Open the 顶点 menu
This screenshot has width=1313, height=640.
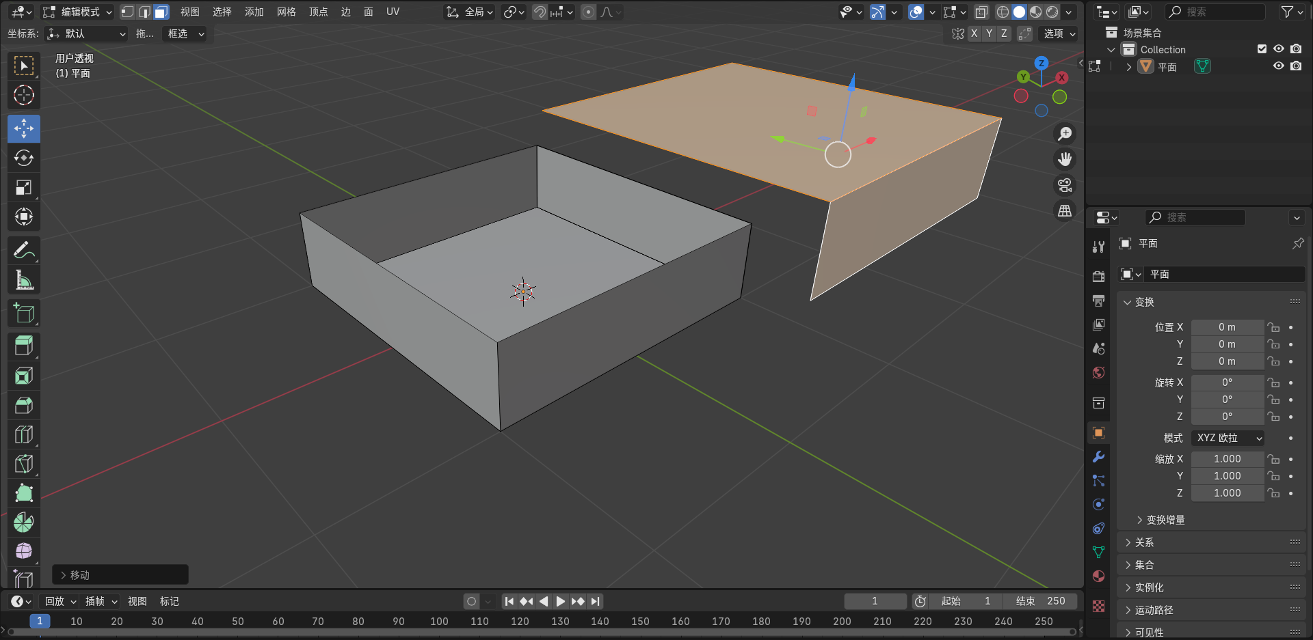tap(318, 12)
